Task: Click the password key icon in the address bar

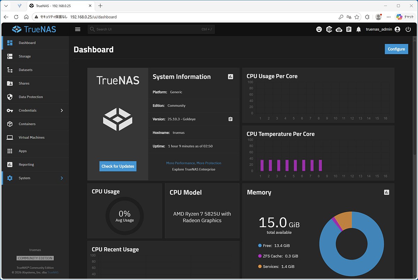Action: coord(341,17)
